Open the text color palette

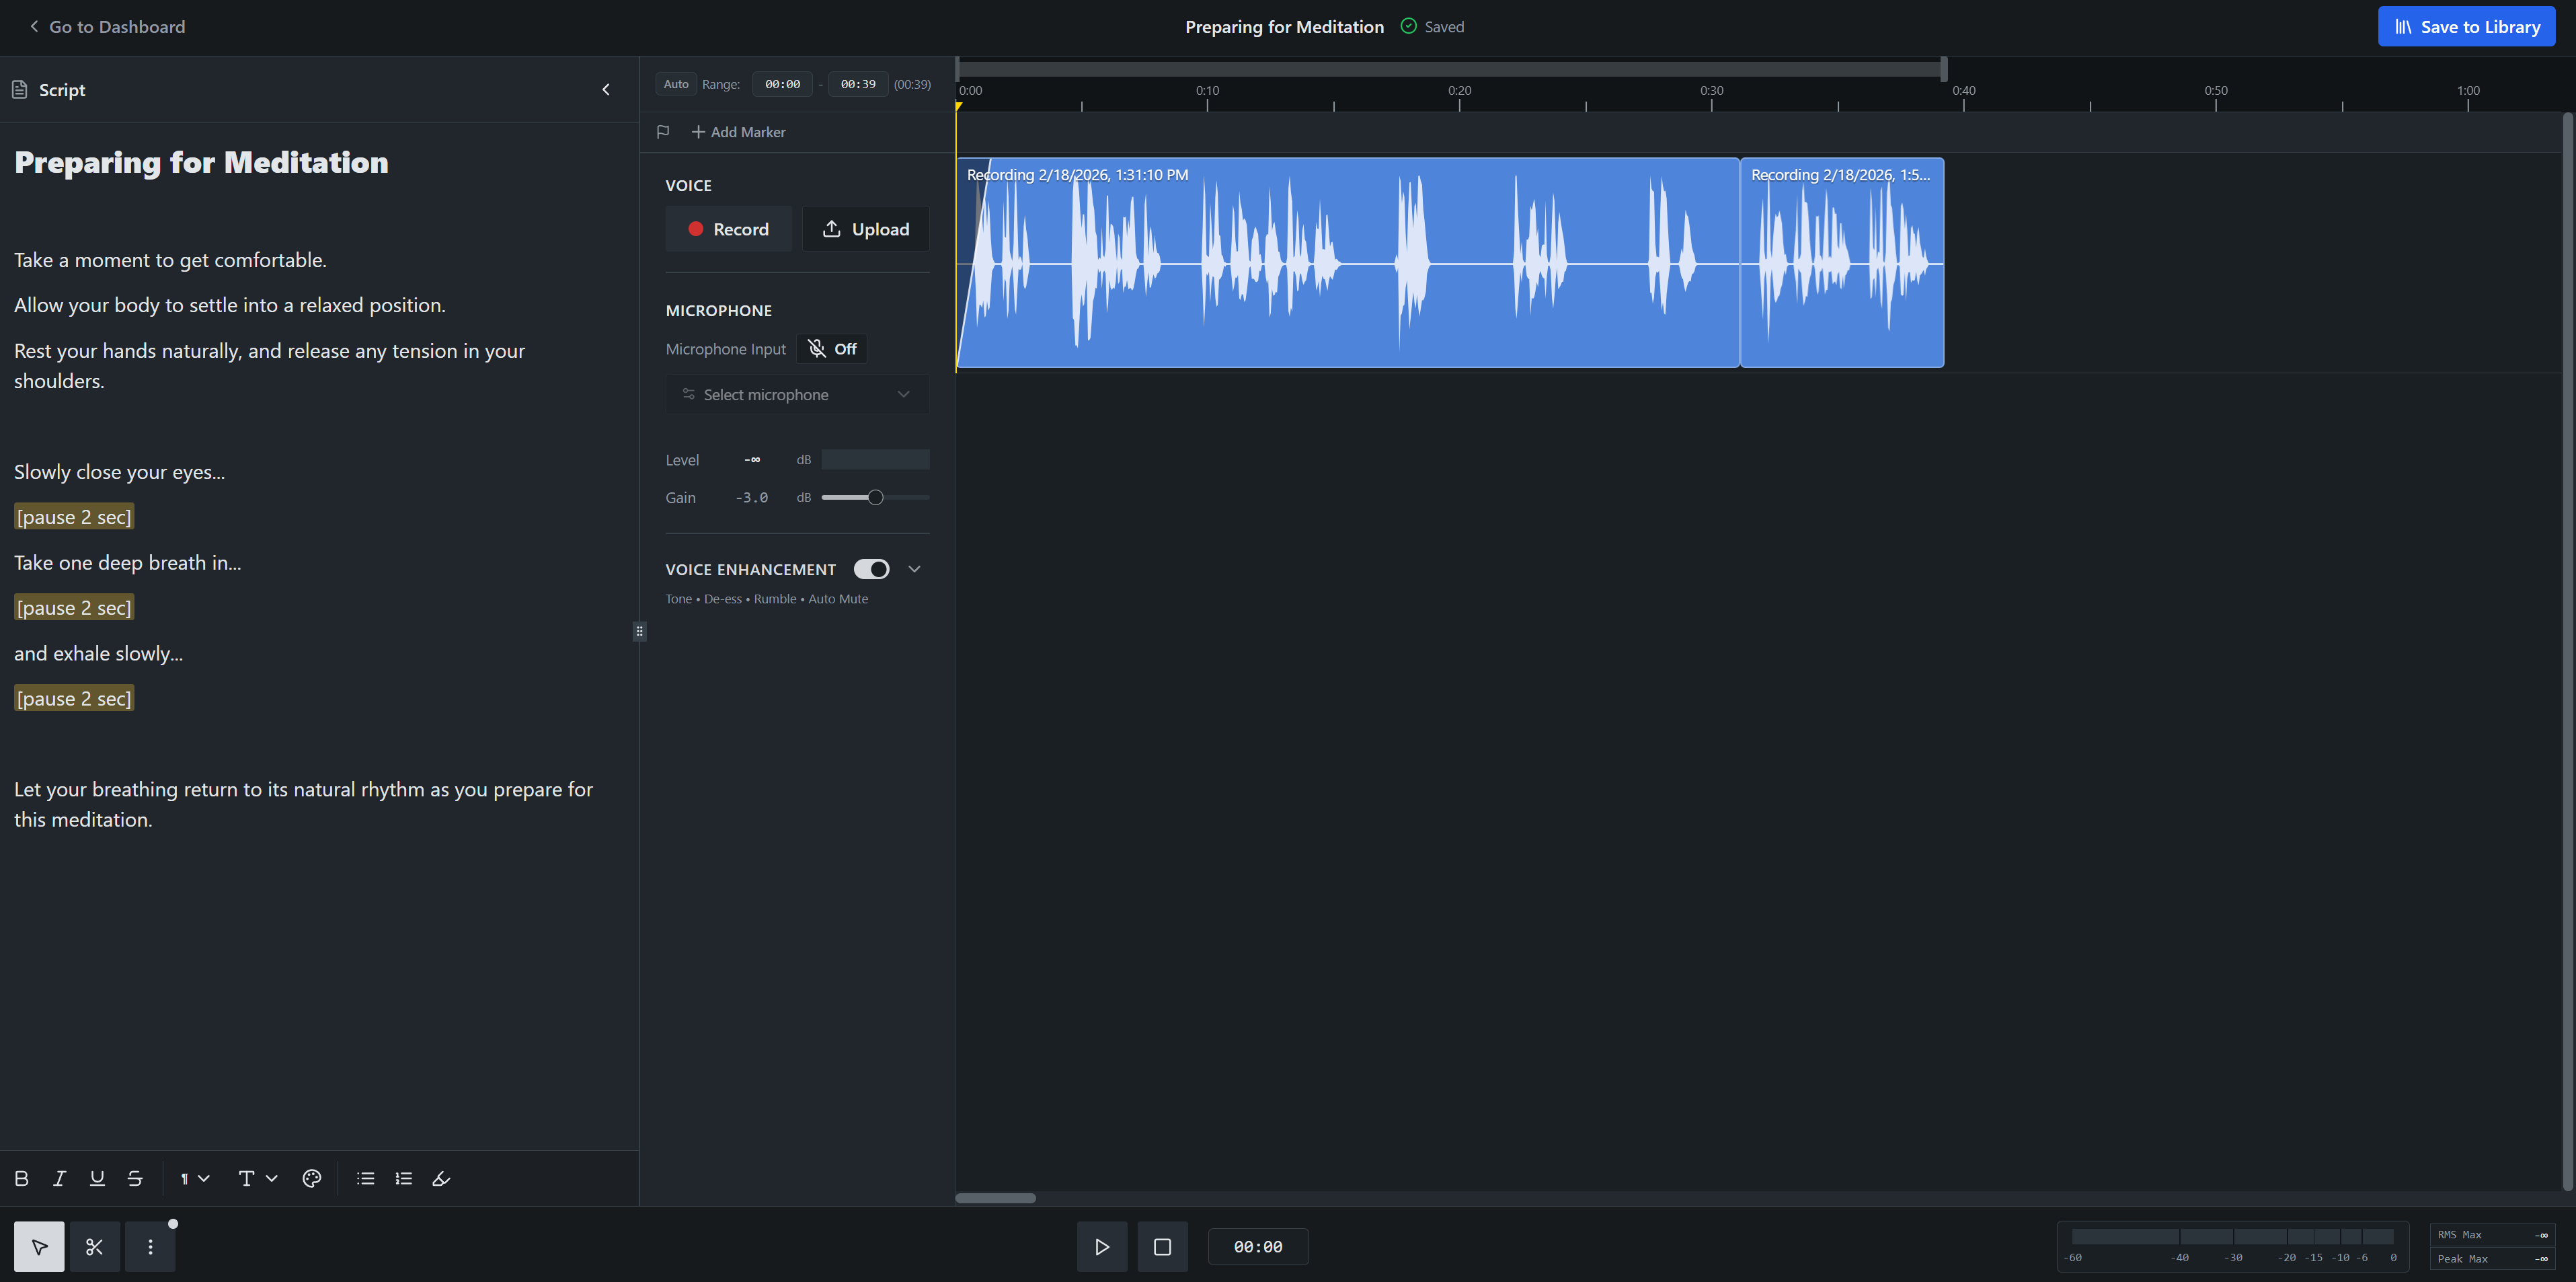[x=311, y=1178]
